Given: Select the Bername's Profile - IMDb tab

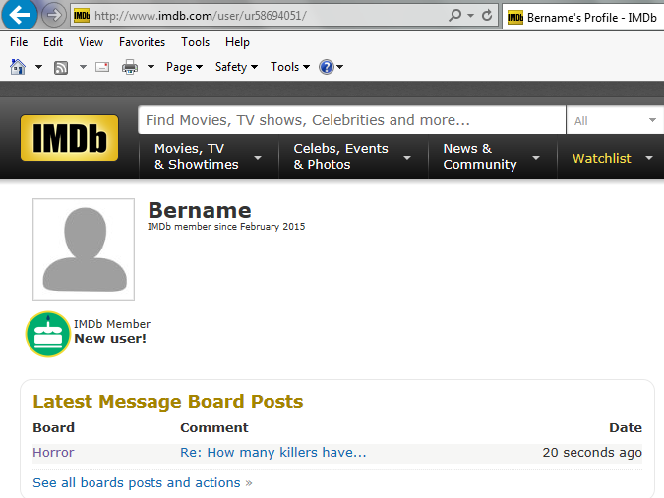Looking at the screenshot, I should pyautogui.click(x=583, y=17).
